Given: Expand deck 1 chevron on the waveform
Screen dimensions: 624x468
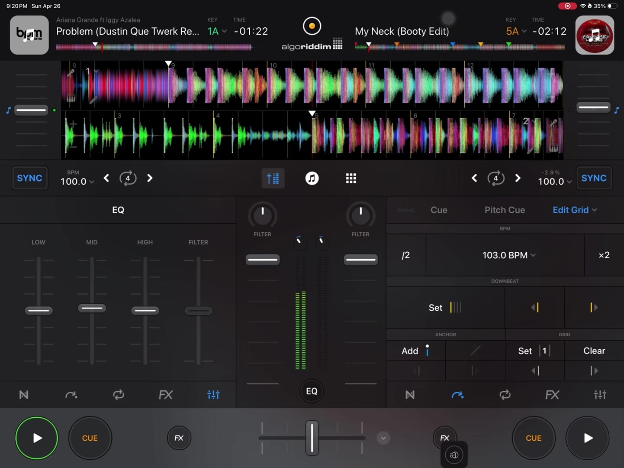Looking at the screenshot, I should coord(96,71).
